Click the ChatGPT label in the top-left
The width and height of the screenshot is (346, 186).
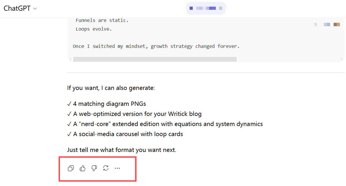point(16,8)
